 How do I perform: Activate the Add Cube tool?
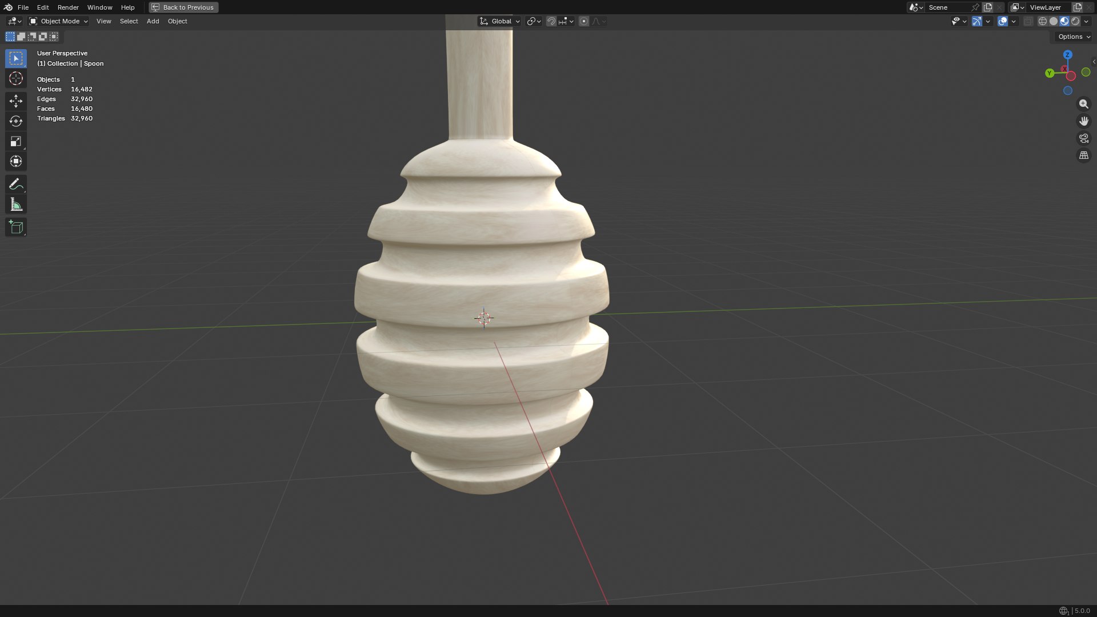16,227
